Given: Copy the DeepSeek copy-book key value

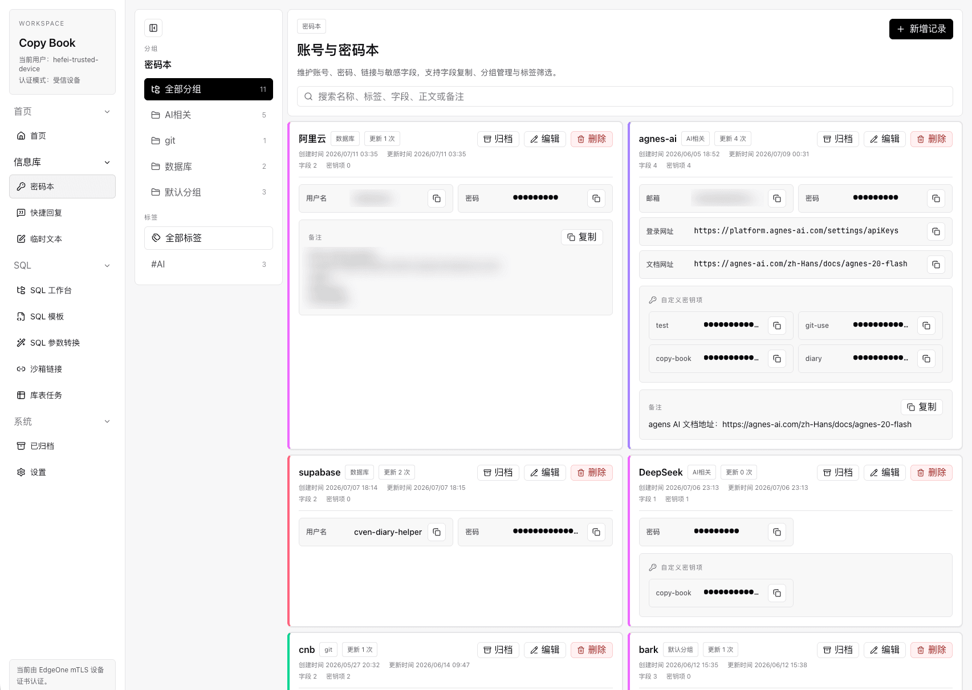Looking at the screenshot, I should click(x=777, y=593).
